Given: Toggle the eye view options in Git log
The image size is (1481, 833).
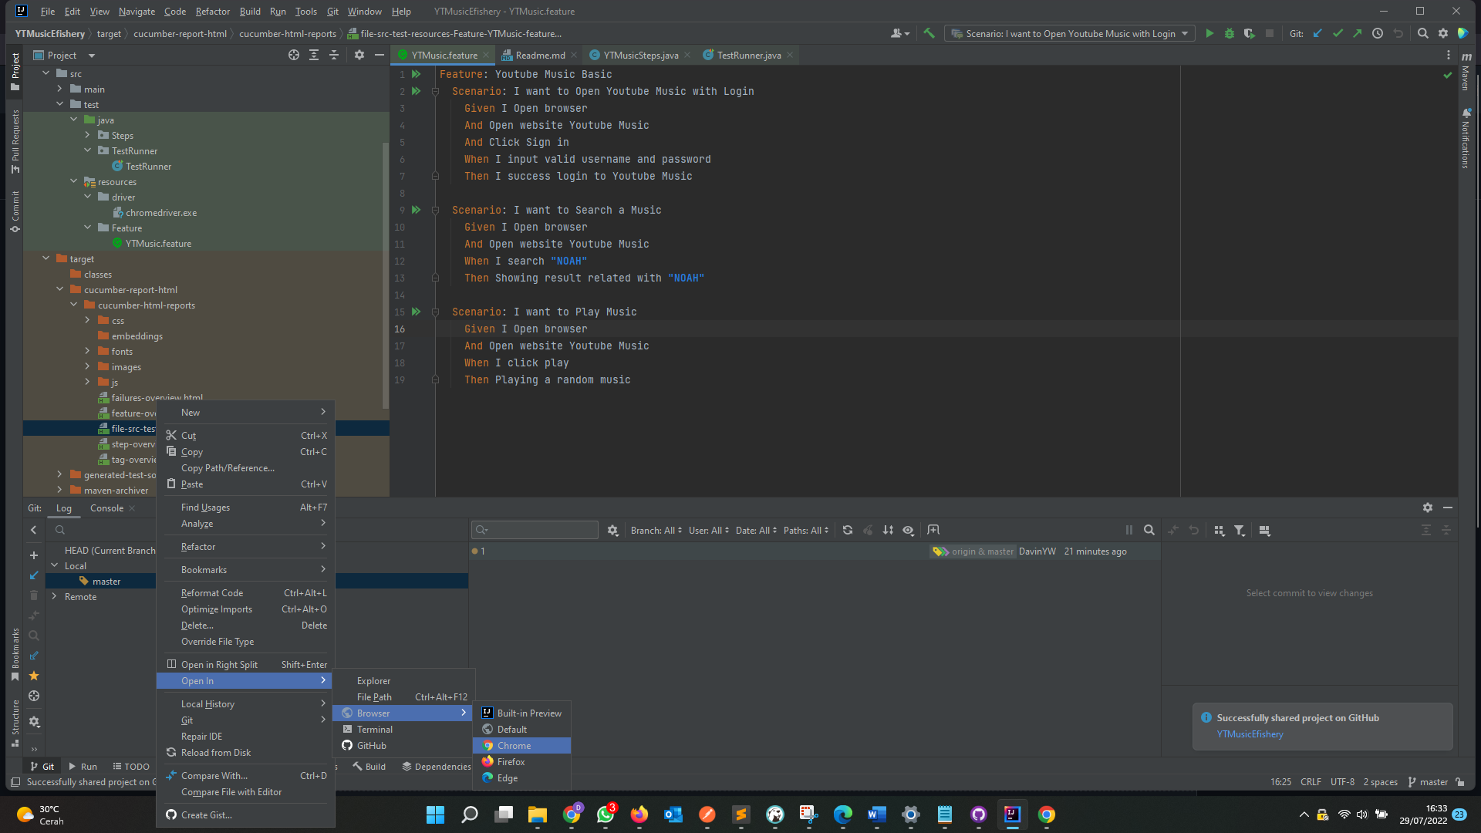Looking at the screenshot, I should (x=909, y=530).
